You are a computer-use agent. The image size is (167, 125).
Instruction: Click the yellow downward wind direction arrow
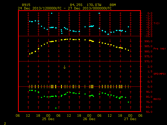point(64,67)
